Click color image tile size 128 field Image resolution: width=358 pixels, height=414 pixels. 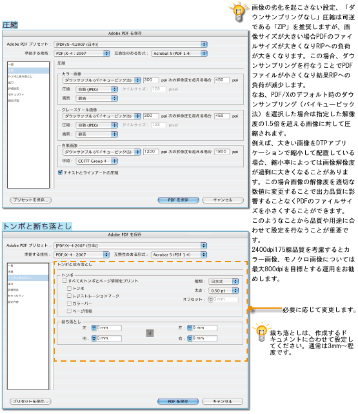point(159,89)
